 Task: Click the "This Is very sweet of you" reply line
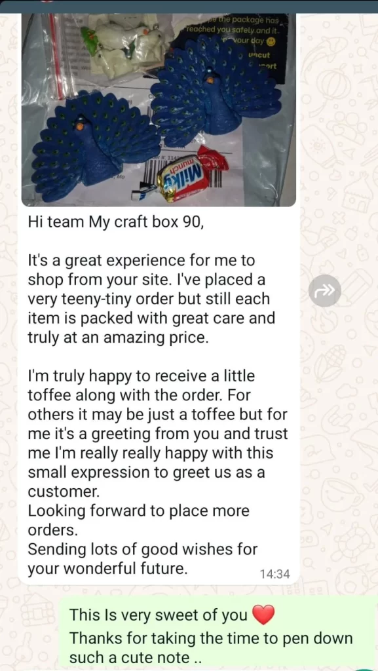point(159,615)
